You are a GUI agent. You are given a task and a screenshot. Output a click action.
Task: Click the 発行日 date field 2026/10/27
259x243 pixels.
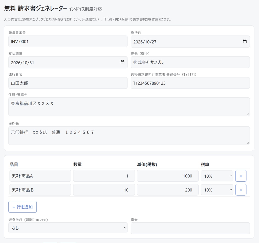coord(190,42)
